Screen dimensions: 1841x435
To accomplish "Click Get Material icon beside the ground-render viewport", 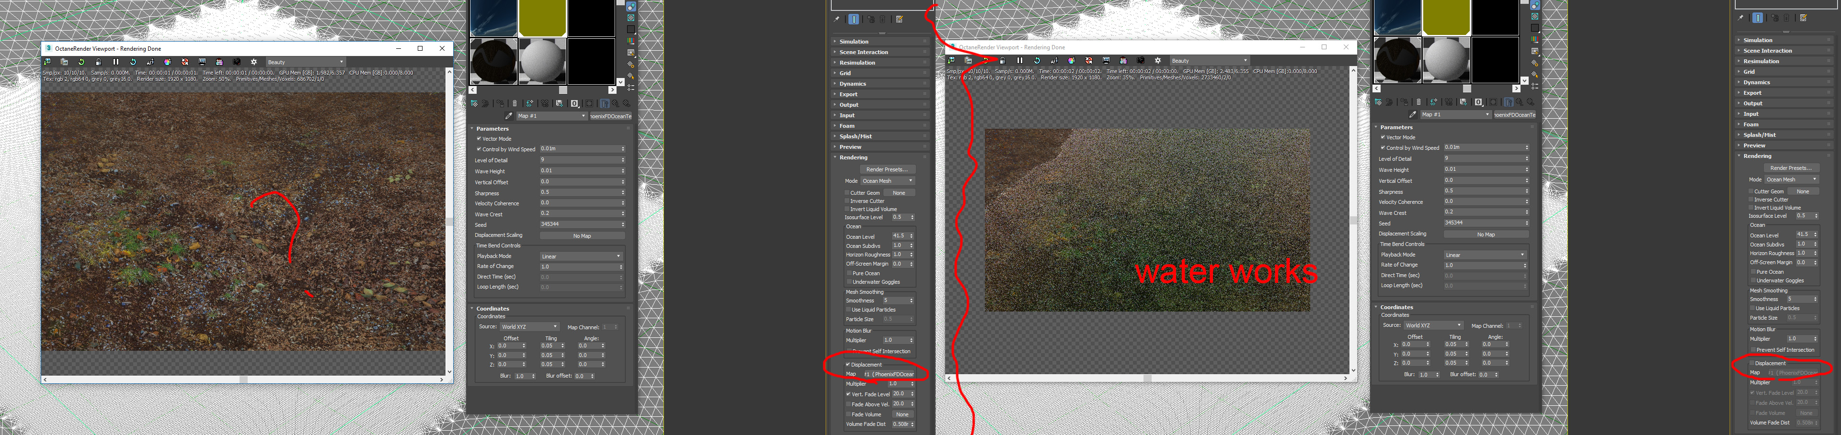I will 474,103.
